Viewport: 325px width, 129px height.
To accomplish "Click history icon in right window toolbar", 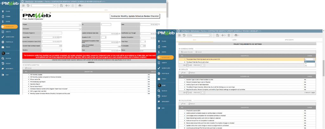I will point(184,35).
